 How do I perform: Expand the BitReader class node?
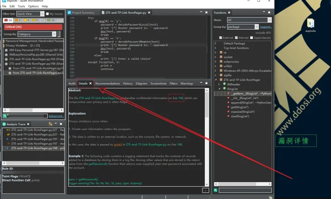click(x=219, y=84)
